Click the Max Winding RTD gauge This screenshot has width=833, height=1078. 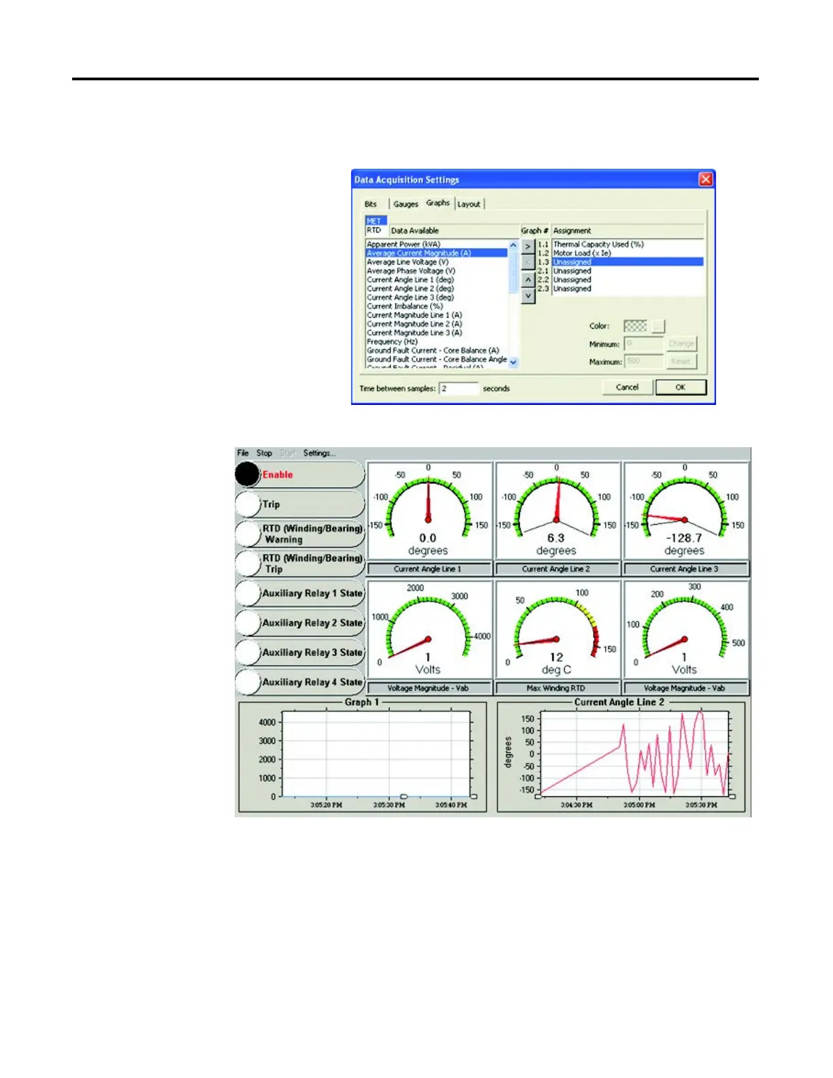coord(557,630)
